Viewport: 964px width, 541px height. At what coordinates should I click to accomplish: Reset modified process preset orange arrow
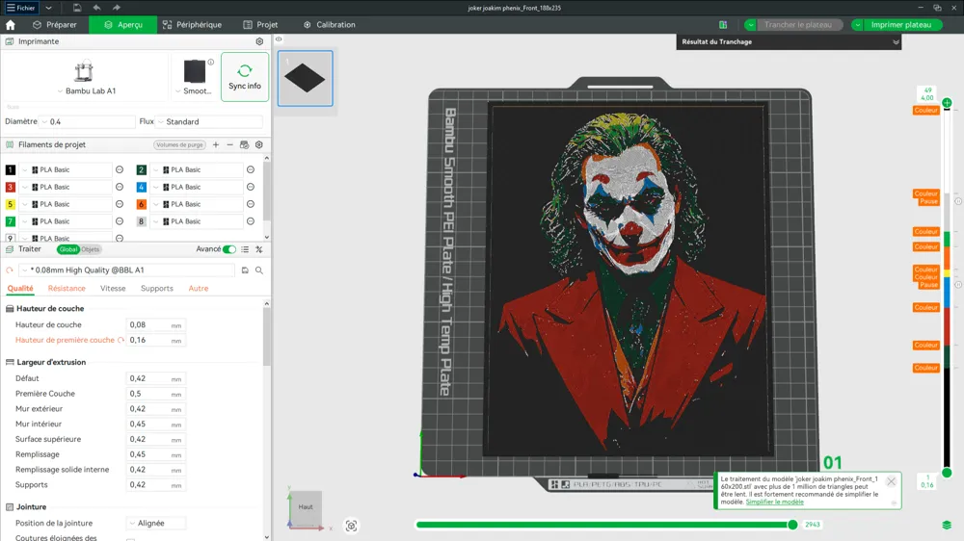coord(10,270)
